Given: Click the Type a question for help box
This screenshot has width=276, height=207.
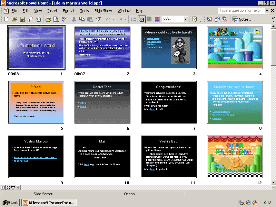Looking at the screenshot, I should pyautogui.click(x=241, y=11).
